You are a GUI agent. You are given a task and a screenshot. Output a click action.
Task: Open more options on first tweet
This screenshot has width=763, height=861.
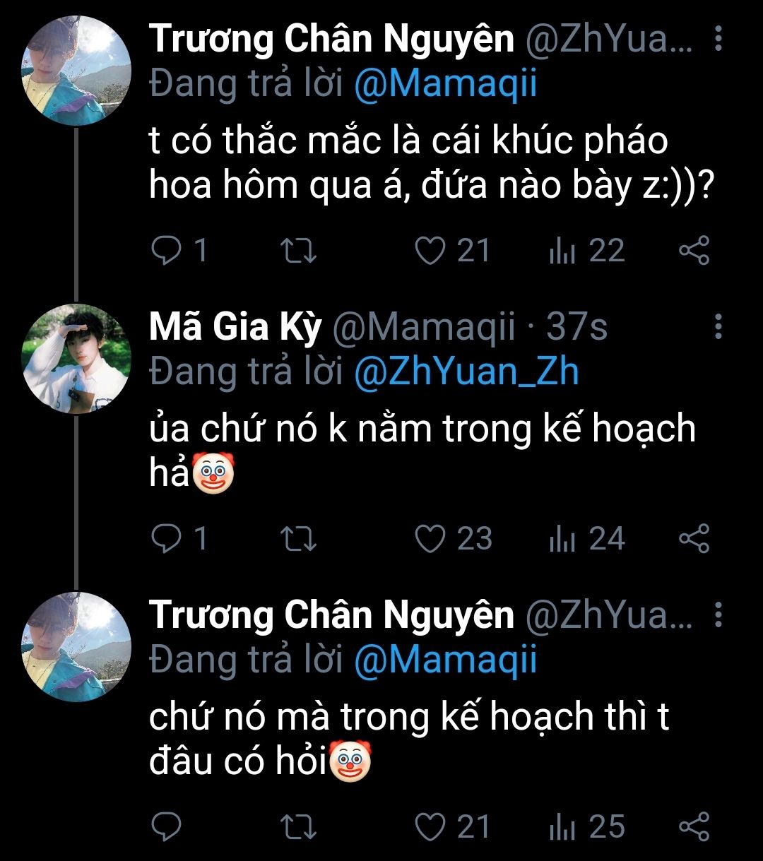(718, 40)
